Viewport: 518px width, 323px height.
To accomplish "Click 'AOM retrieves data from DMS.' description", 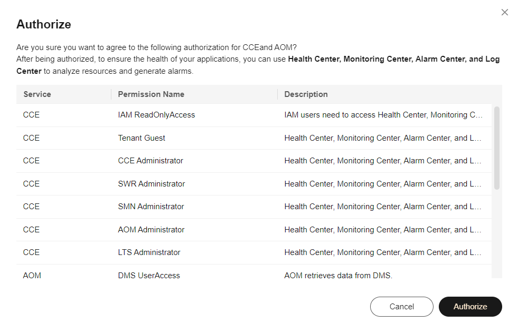I will pyautogui.click(x=338, y=275).
